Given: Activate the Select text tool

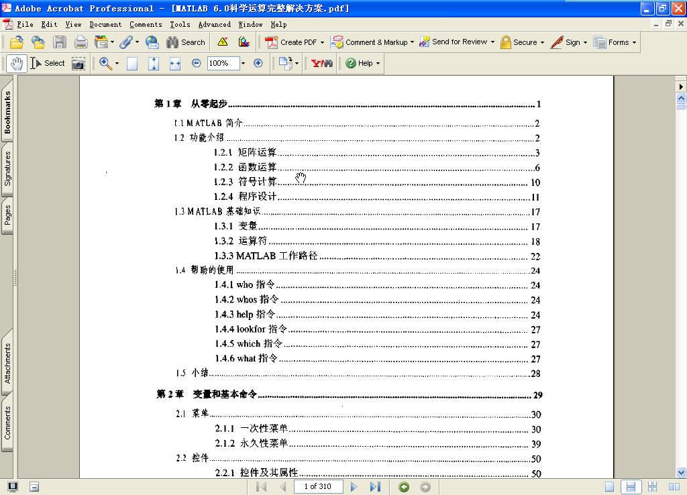Looking at the screenshot, I should click(48, 64).
